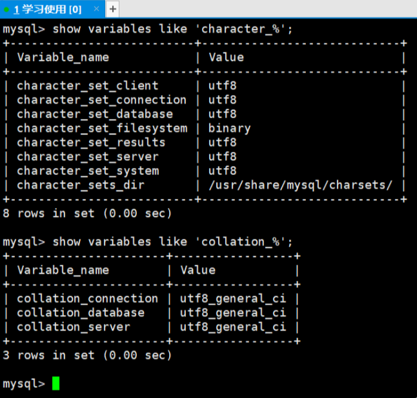Click 'Value' header of the character table
Screen dimensions: 417x398
click(226, 57)
